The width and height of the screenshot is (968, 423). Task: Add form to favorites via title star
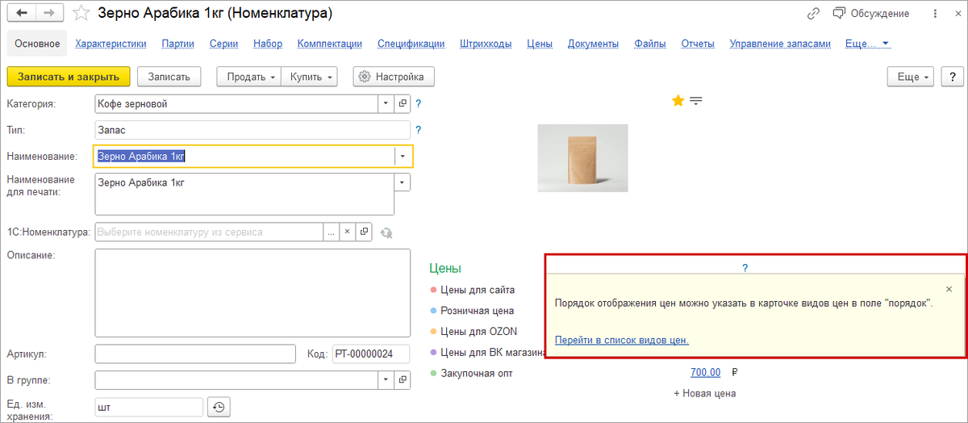81,13
